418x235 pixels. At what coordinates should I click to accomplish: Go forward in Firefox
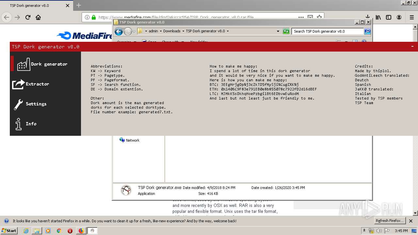[x=17, y=17]
